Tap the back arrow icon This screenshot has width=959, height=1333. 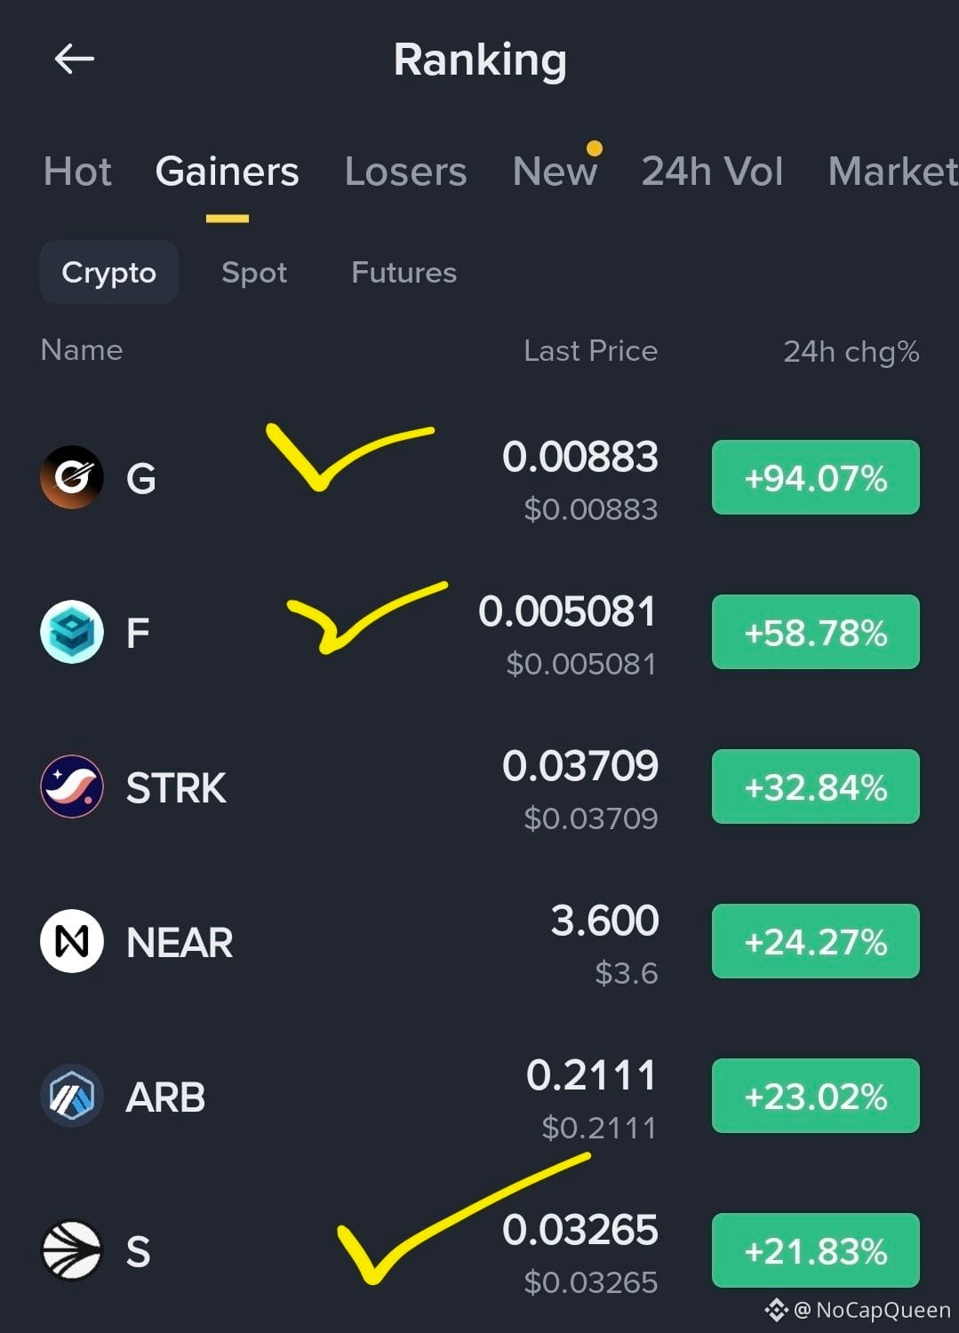click(x=75, y=60)
